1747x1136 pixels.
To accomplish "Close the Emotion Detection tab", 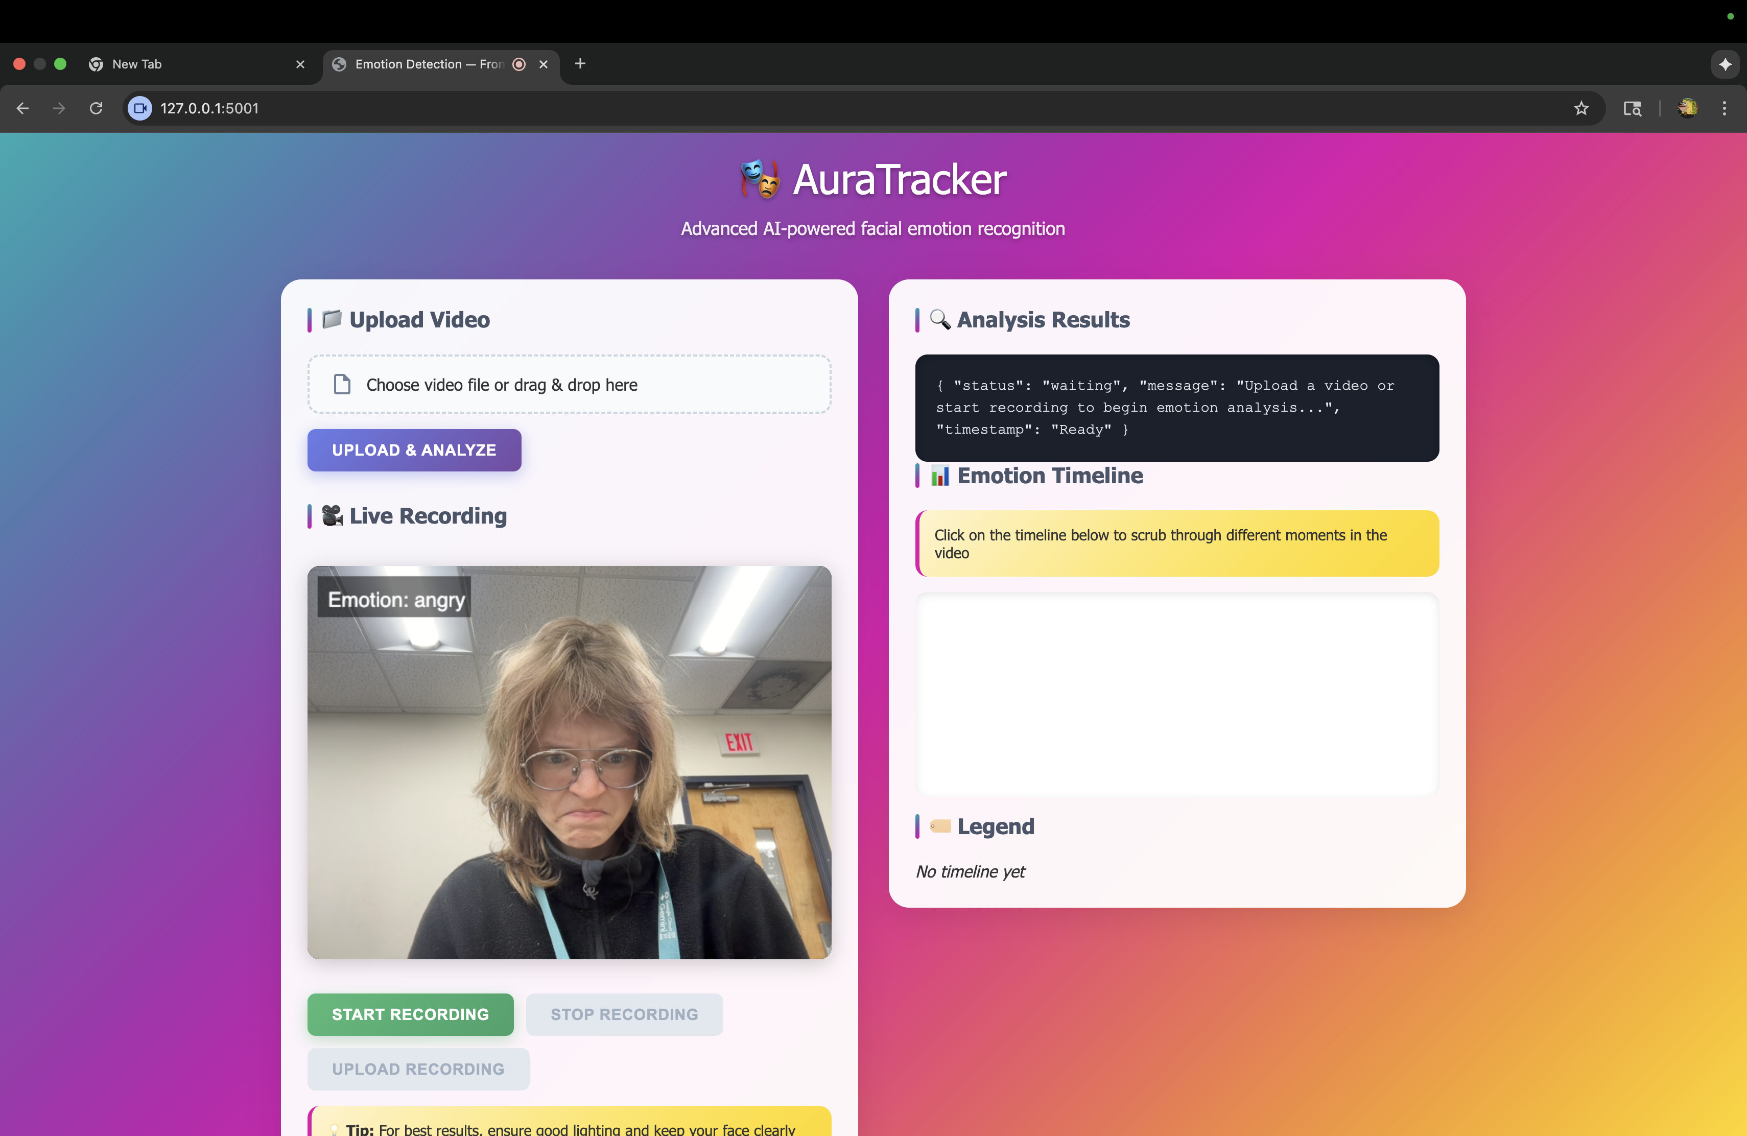I will coord(543,64).
